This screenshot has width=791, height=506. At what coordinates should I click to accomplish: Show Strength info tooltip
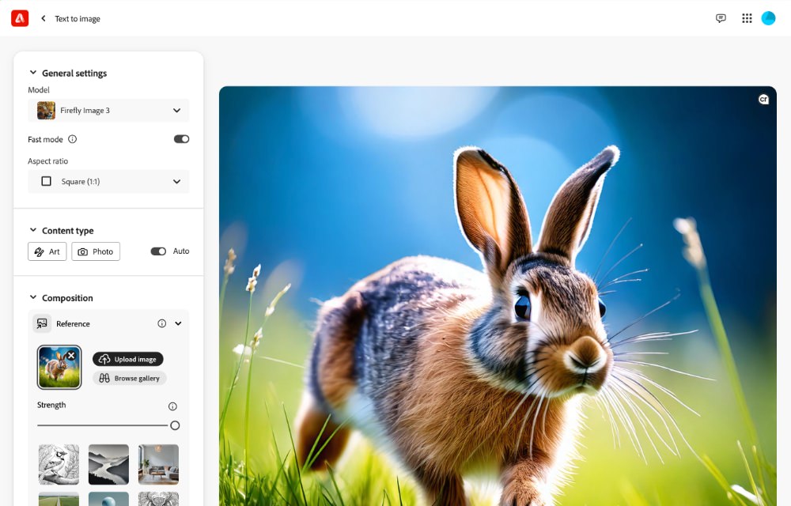pyautogui.click(x=172, y=406)
